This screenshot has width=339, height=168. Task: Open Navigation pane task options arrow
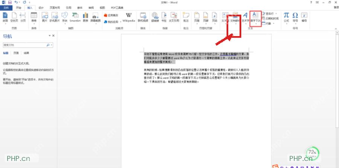pyautogui.click(x=49, y=36)
